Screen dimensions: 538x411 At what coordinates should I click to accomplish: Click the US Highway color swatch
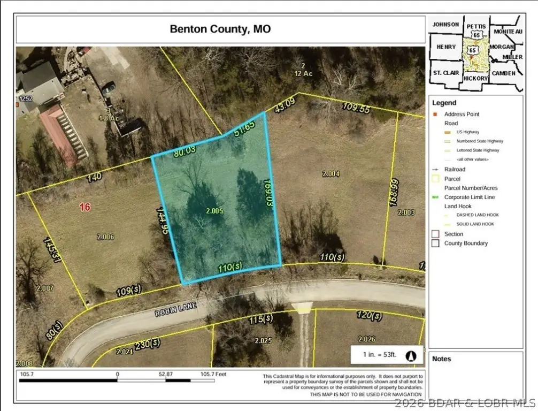[448, 132]
